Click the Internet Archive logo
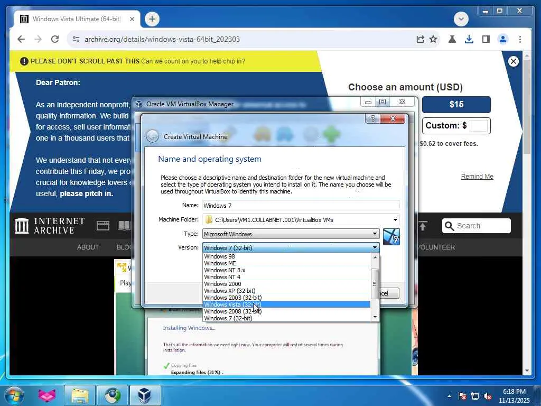The width and height of the screenshot is (541, 406). point(50,226)
